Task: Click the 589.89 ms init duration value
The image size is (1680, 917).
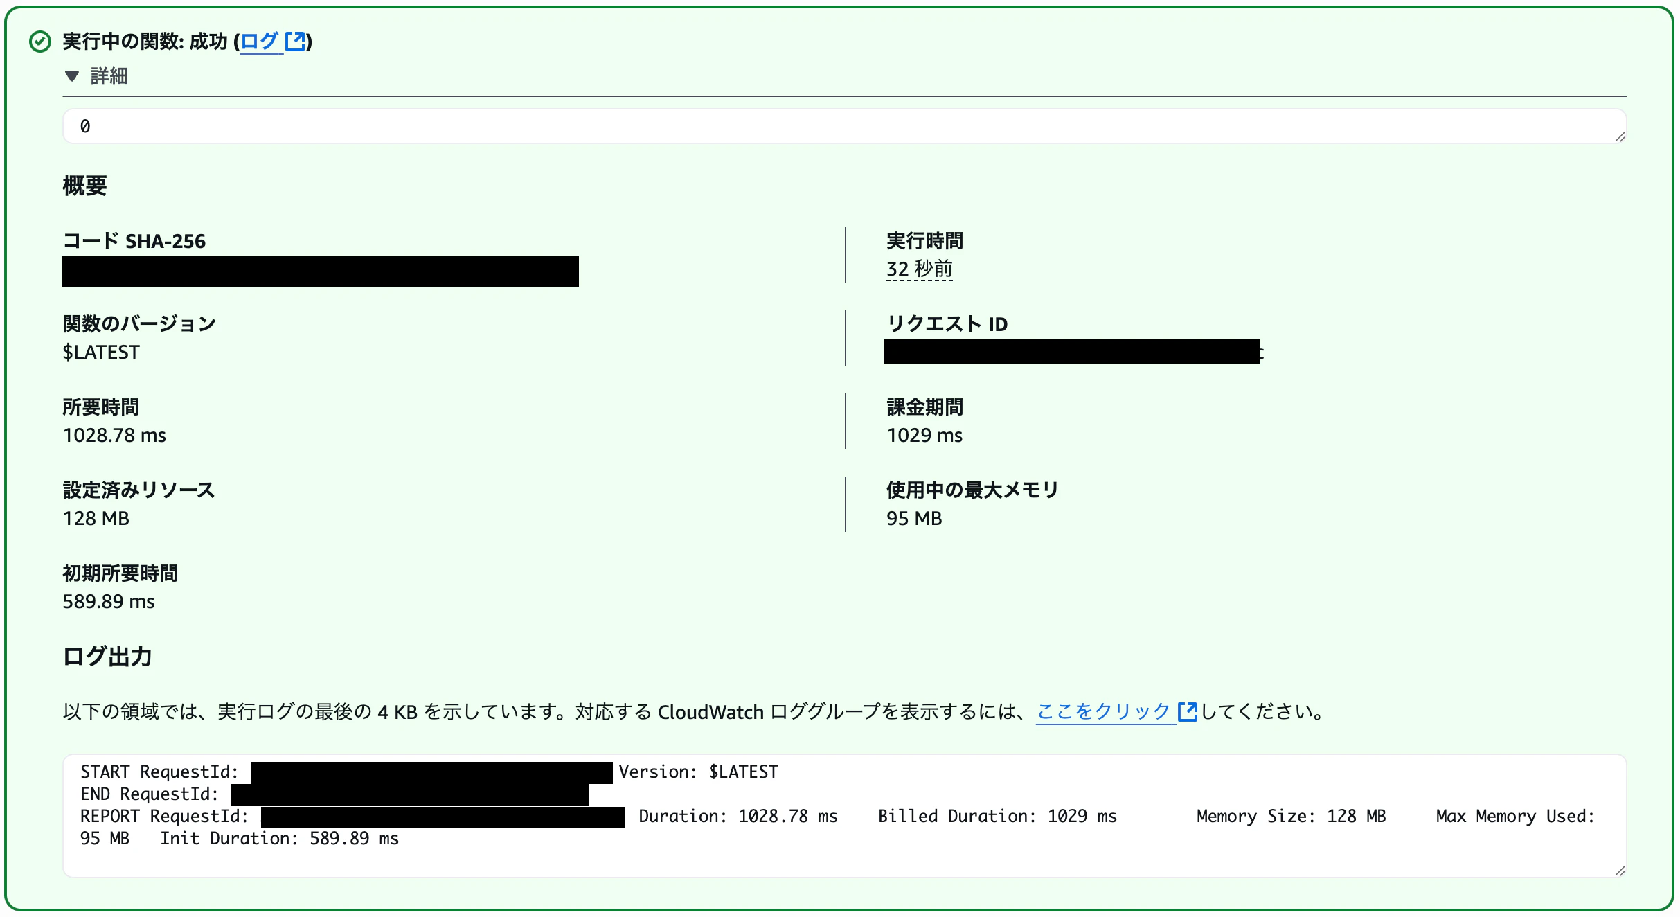Action: (109, 601)
